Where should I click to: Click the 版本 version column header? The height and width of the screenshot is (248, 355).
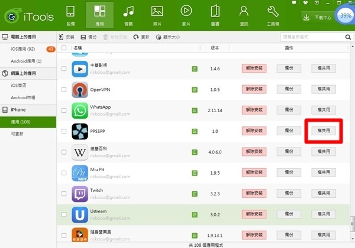pos(215,48)
